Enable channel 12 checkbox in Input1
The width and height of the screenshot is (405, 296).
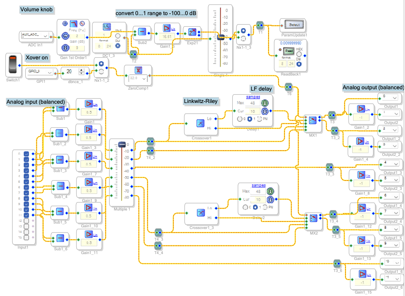[x=26, y=220]
